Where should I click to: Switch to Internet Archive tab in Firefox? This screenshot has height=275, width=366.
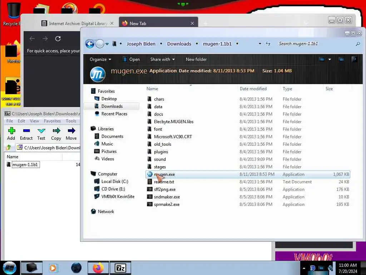(77, 23)
